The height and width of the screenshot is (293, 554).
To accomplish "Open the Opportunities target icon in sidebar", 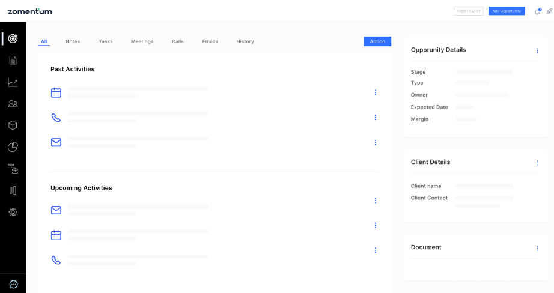I will (13, 38).
